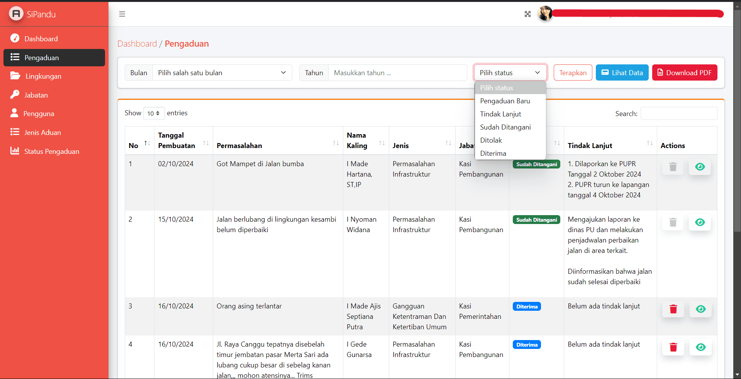
Task: Select Ditolak status option
Action: pos(510,140)
